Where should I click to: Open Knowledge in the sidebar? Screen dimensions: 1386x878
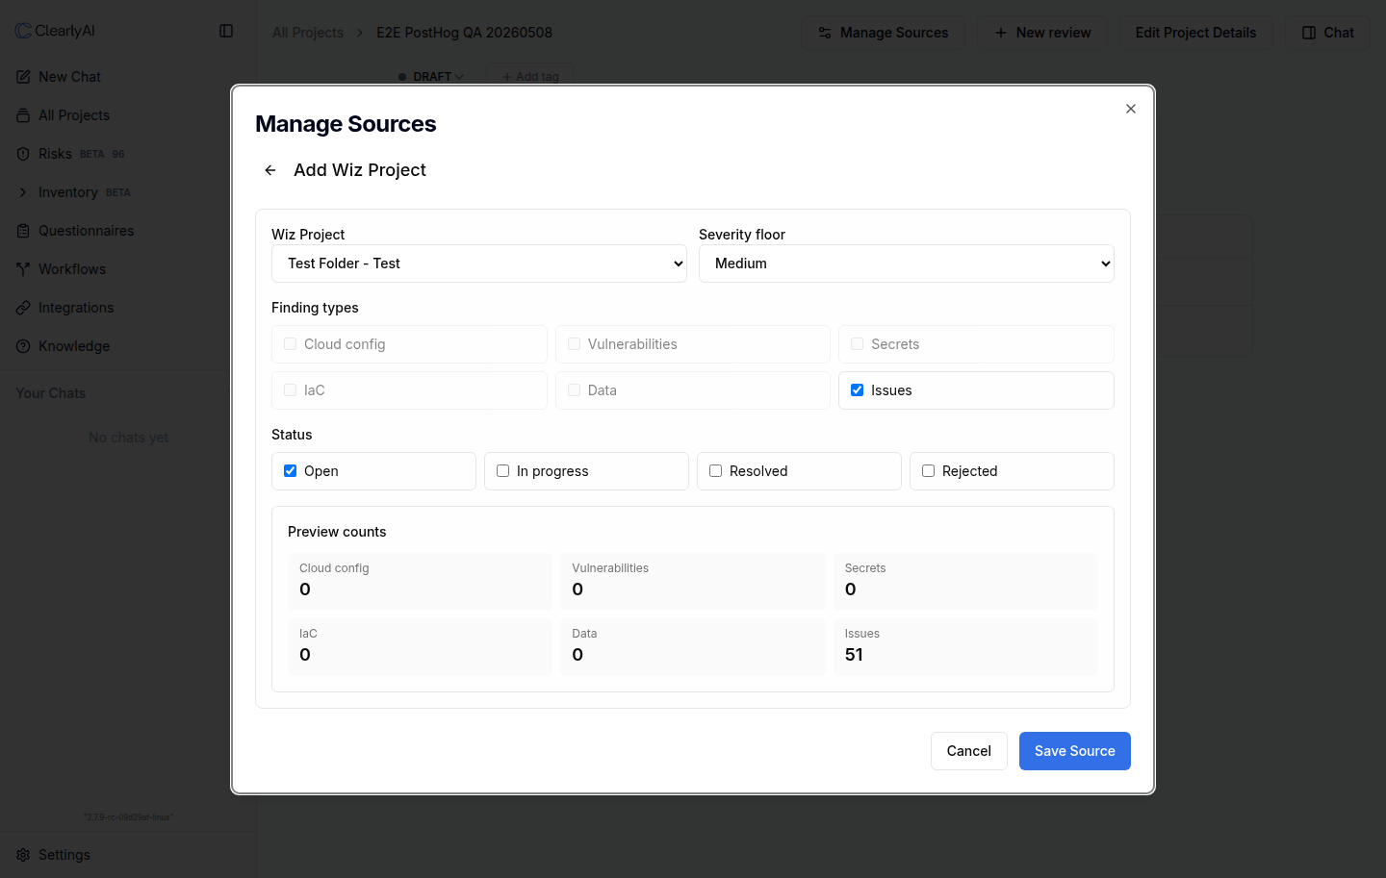tap(74, 346)
